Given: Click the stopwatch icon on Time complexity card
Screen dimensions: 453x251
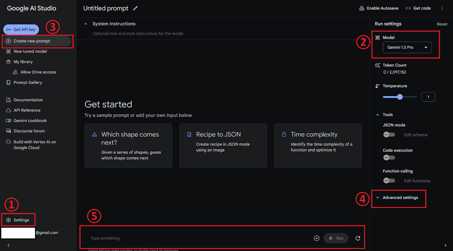Looking at the screenshot, I should pos(284,135).
